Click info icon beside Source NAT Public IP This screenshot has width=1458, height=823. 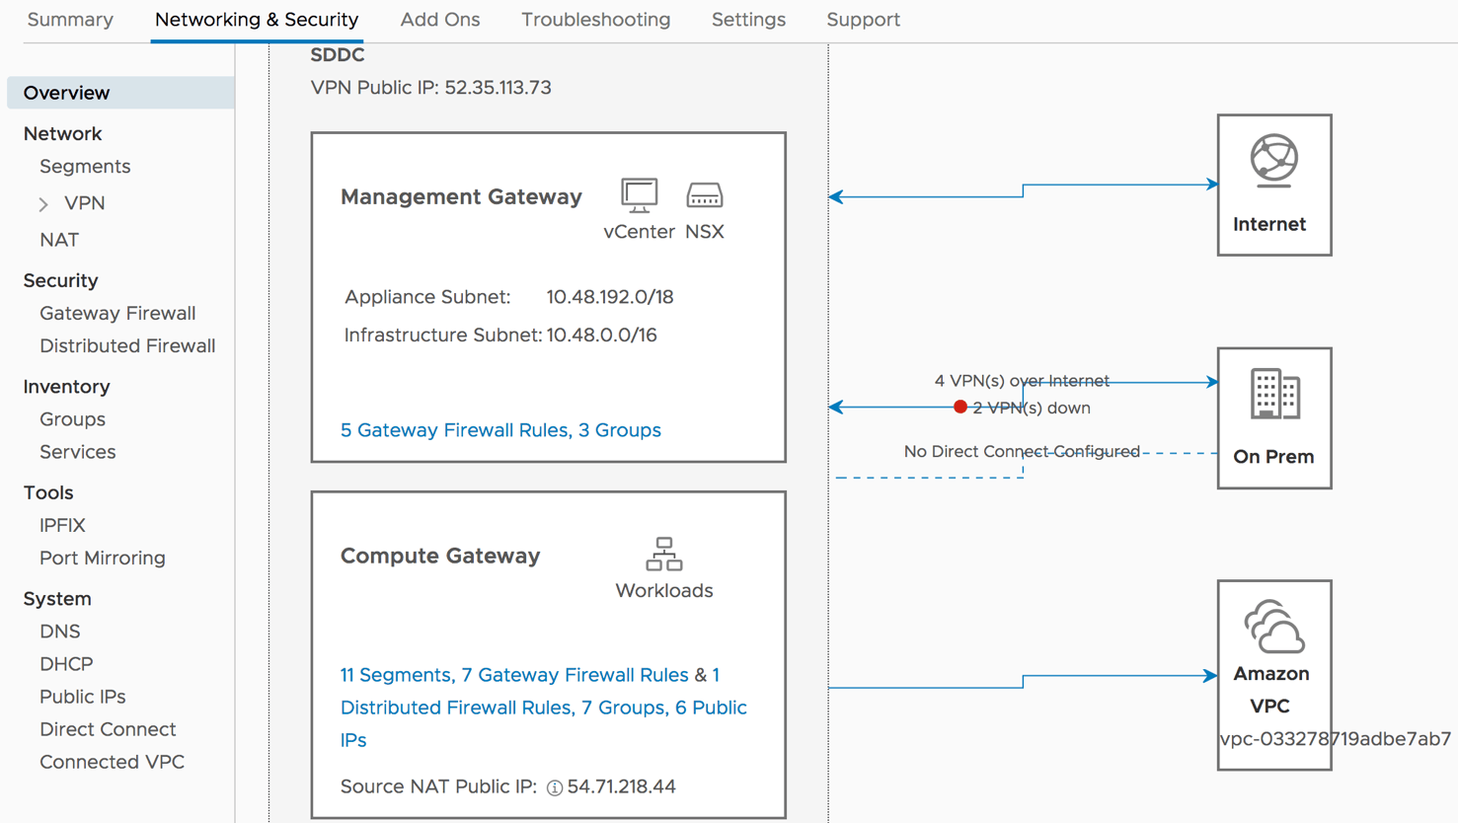click(x=555, y=787)
